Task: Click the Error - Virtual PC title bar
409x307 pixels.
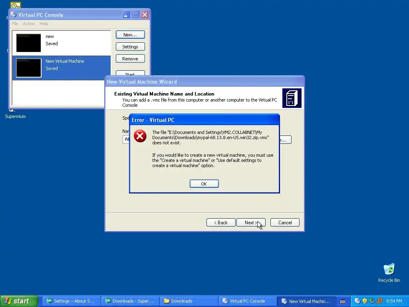Action: pyautogui.click(x=204, y=120)
